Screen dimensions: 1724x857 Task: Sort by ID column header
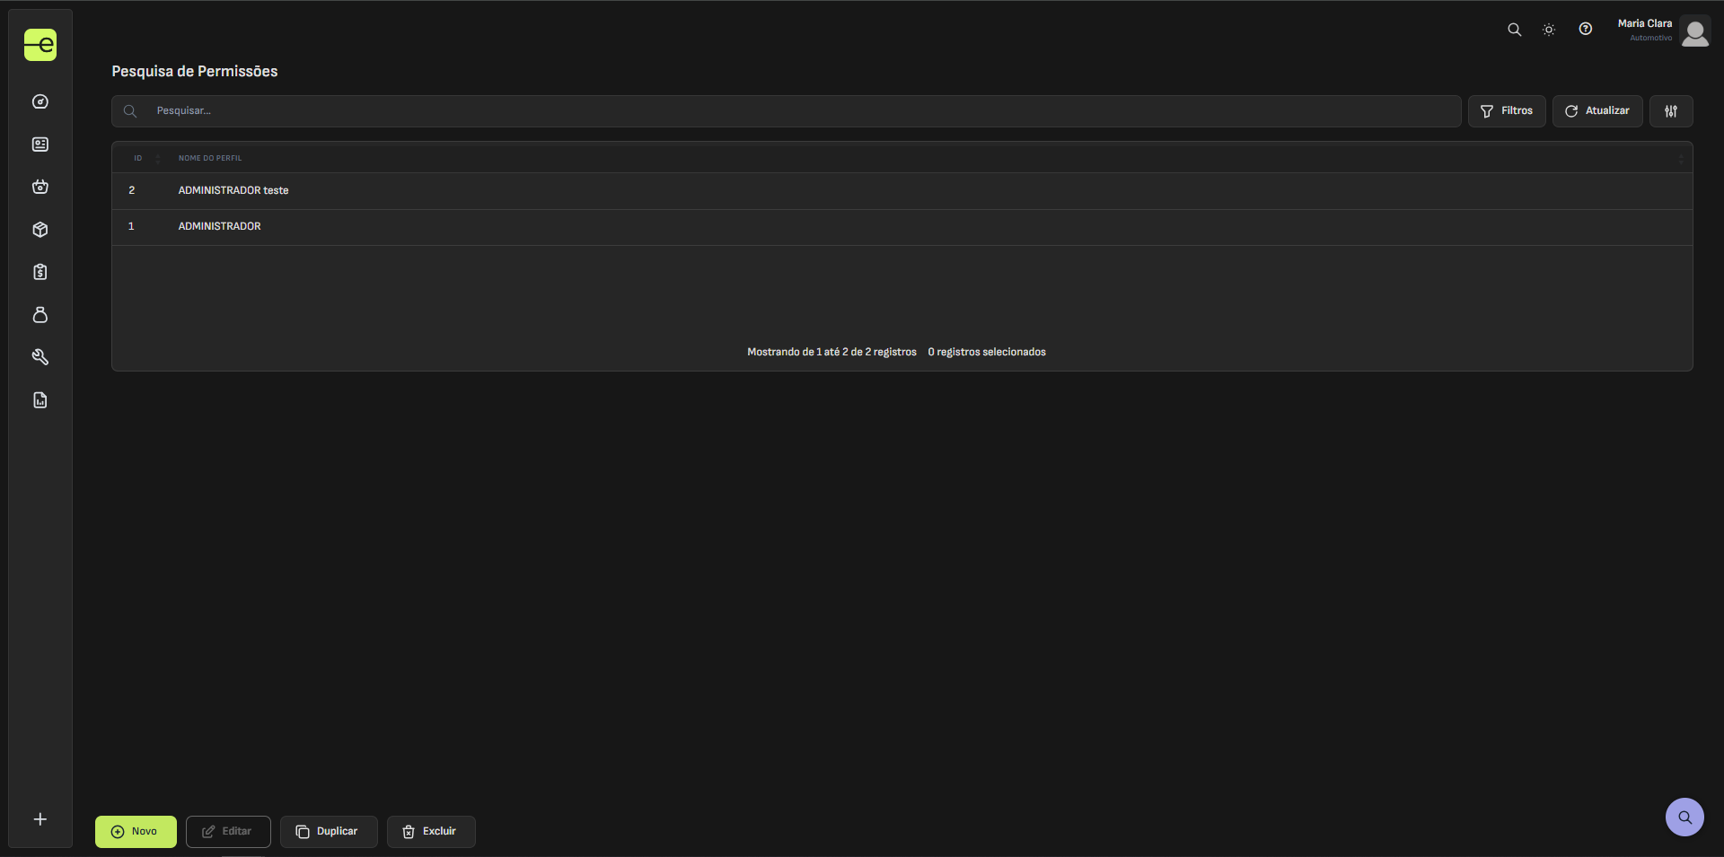[138, 158]
